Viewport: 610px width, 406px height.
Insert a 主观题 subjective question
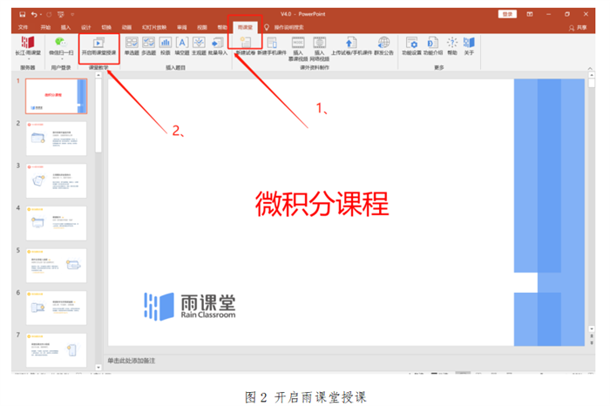pyautogui.click(x=199, y=46)
